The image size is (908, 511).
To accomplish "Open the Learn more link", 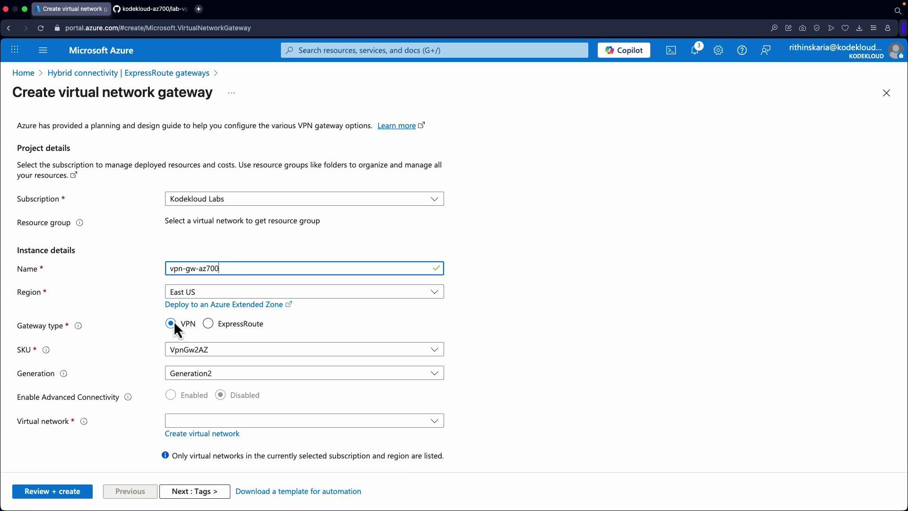I will tap(397, 126).
